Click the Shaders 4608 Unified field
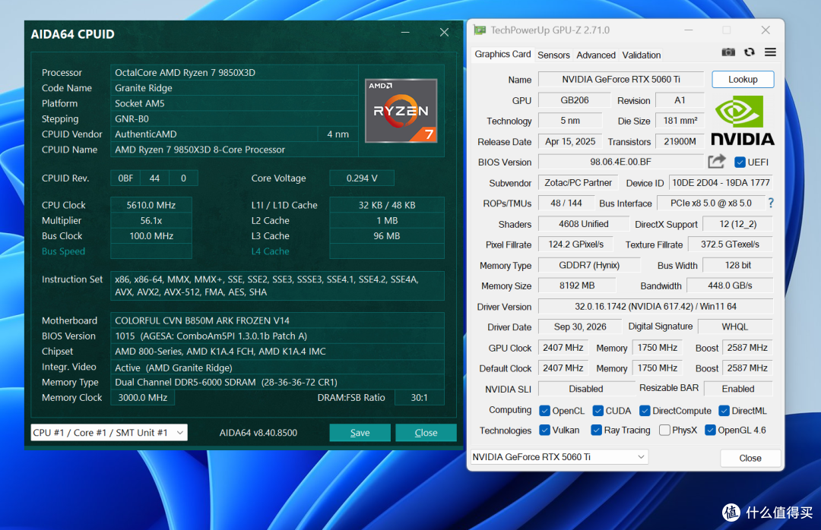Viewport: 821px width, 530px height. [x=583, y=224]
